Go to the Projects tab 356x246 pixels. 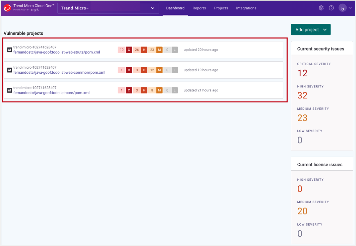click(221, 8)
